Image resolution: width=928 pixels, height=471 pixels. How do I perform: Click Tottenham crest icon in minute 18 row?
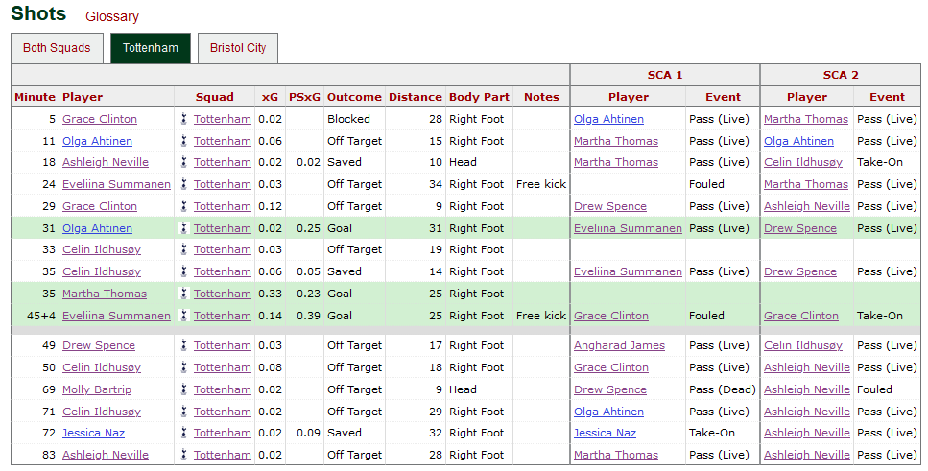coord(184,162)
